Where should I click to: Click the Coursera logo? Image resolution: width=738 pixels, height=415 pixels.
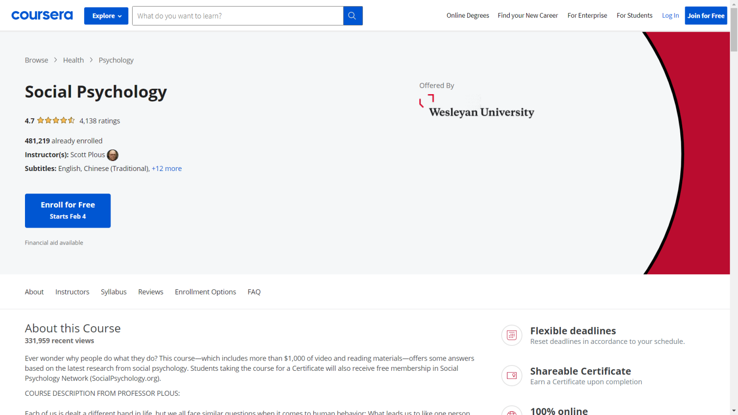[x=42, y=15]
